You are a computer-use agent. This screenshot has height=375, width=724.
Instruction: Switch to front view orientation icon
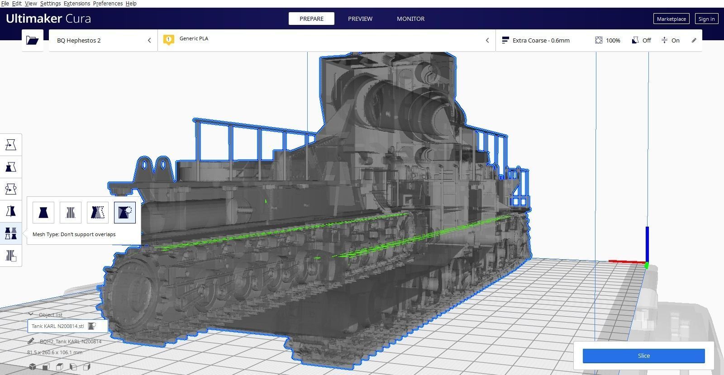pyautogui.click(x=46, y=367)
